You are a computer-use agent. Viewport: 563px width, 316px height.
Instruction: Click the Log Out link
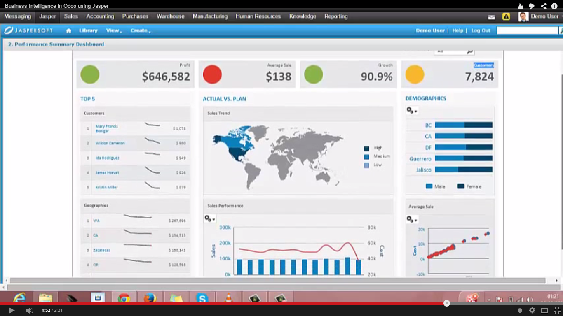pos(481,30)
